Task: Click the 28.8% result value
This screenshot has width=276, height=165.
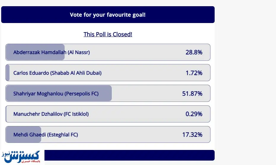Action: point(194,53)
